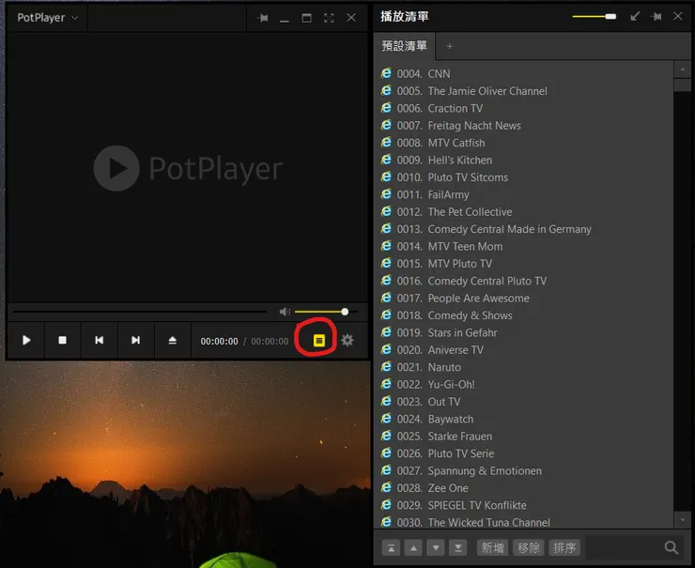
Task: Click the 新增 button in the playlist
Action: click(x=492, y=547)
